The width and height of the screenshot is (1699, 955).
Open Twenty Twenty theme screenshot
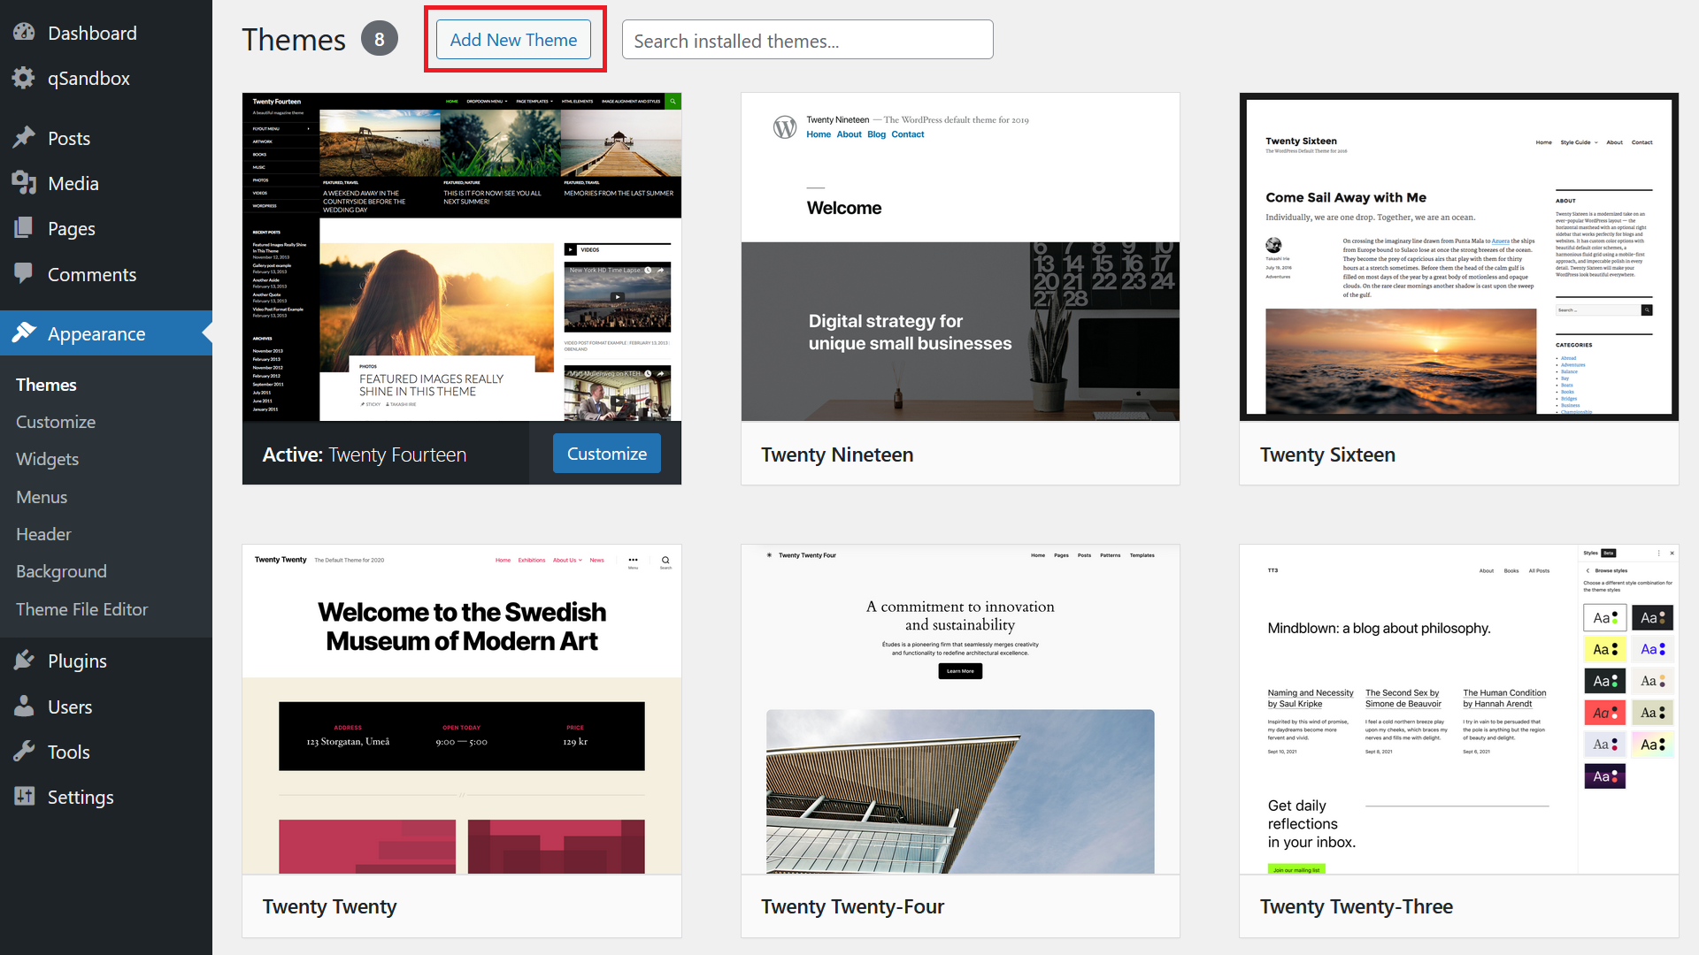coord(462,709)
